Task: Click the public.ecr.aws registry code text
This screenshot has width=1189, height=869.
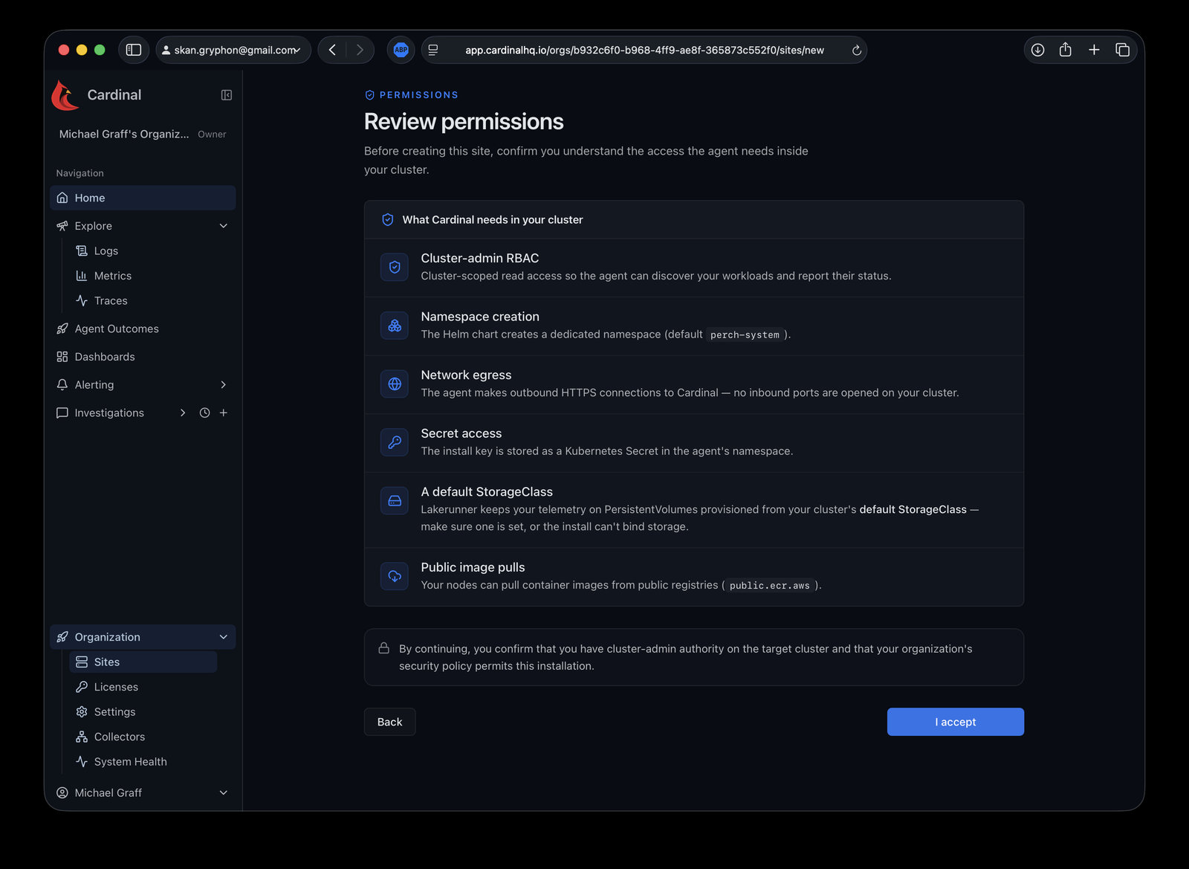Action: click(769, 585)
